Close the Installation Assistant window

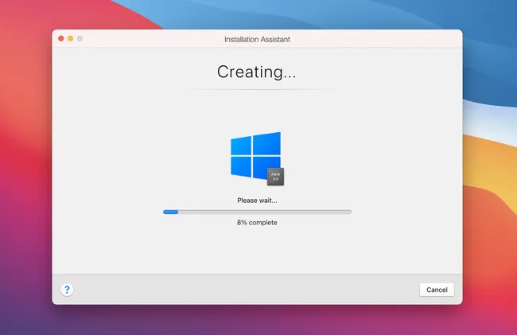61,38
